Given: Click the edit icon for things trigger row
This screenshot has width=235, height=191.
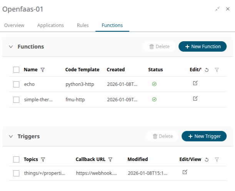Looking at the screenshot, I should click(x=185, y=172).
